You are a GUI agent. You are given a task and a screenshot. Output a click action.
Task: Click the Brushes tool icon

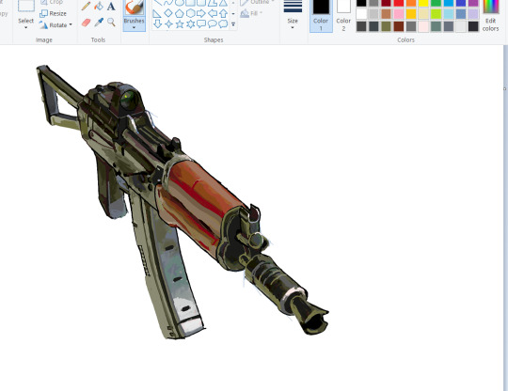135,8
